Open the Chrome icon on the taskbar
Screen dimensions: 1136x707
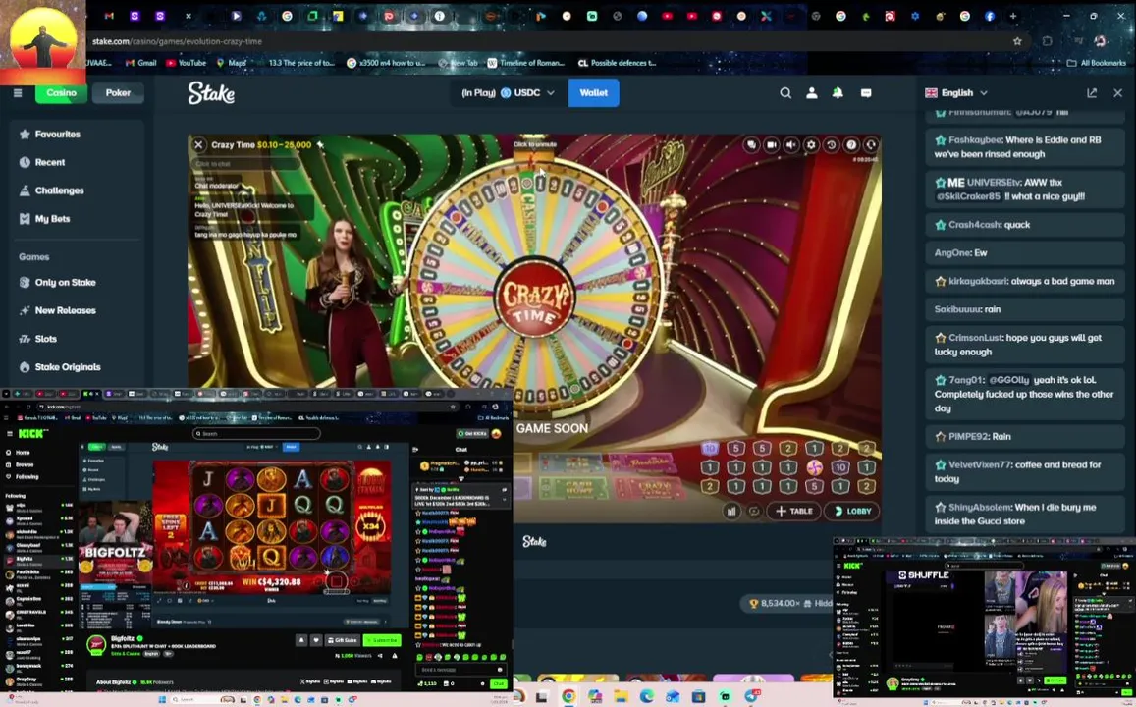pos(568,697)
